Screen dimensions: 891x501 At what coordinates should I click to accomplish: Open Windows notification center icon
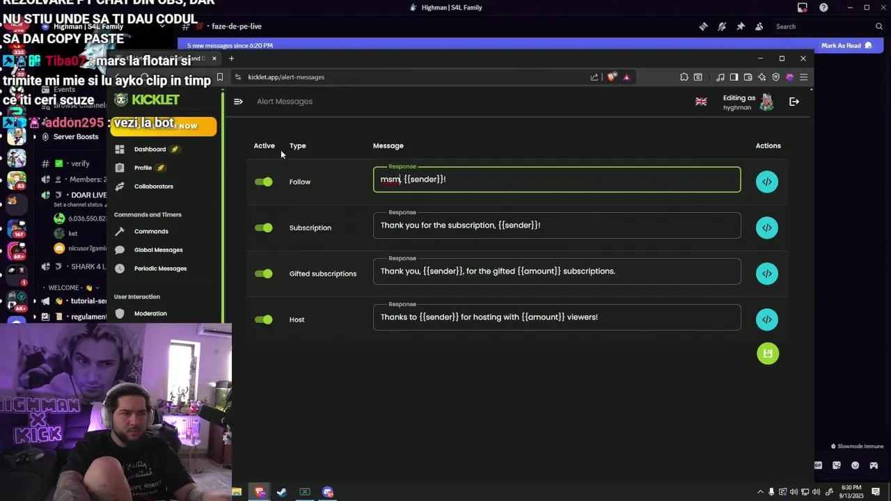[x=876, y=492]
